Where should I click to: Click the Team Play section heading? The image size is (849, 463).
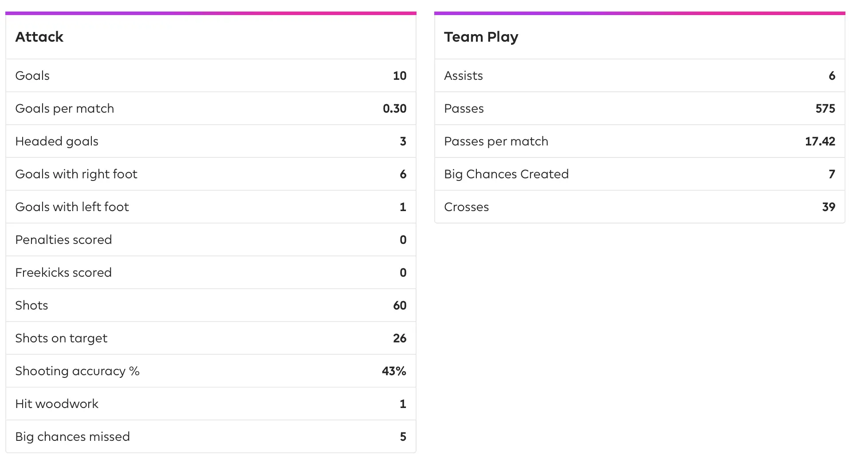[481, 37]
